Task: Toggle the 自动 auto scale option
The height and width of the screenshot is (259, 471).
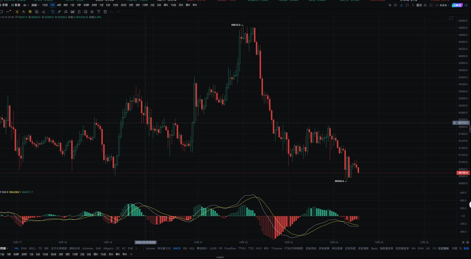Action: (466, 248)
